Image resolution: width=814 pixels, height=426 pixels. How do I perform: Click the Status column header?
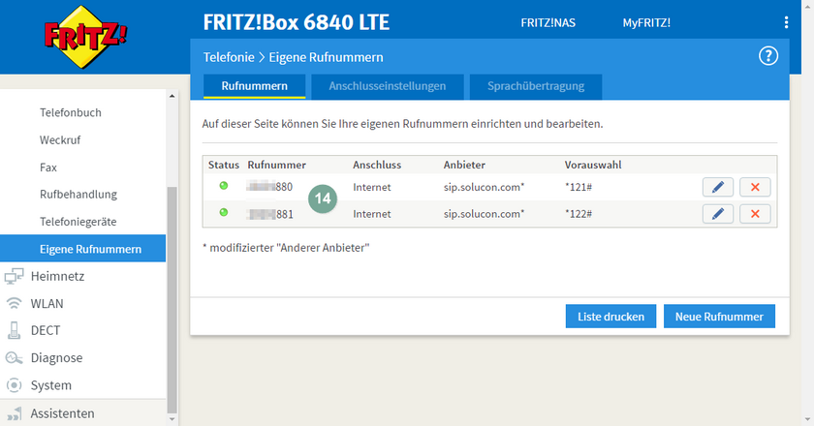coord(224,165)
